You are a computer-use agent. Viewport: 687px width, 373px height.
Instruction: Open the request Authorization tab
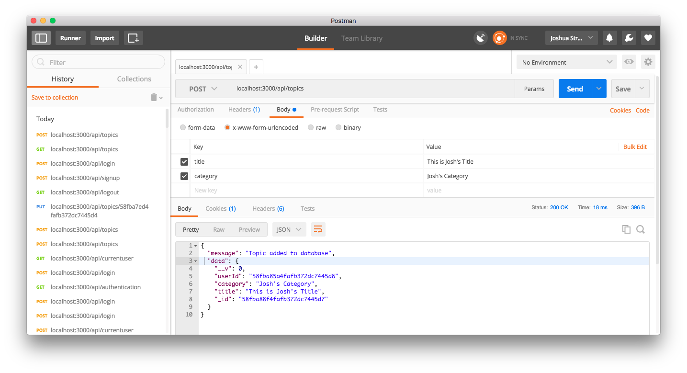[196, 110]
